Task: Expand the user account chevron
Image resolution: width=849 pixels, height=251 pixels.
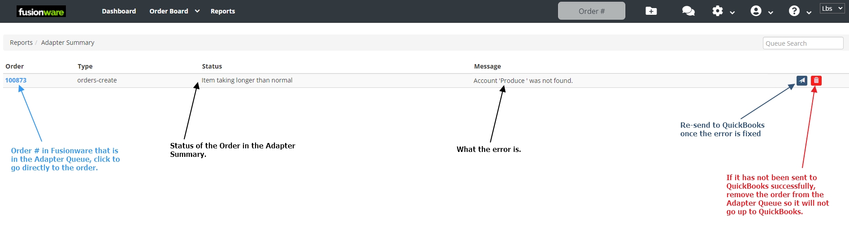Action: click(x=771, y=13)
